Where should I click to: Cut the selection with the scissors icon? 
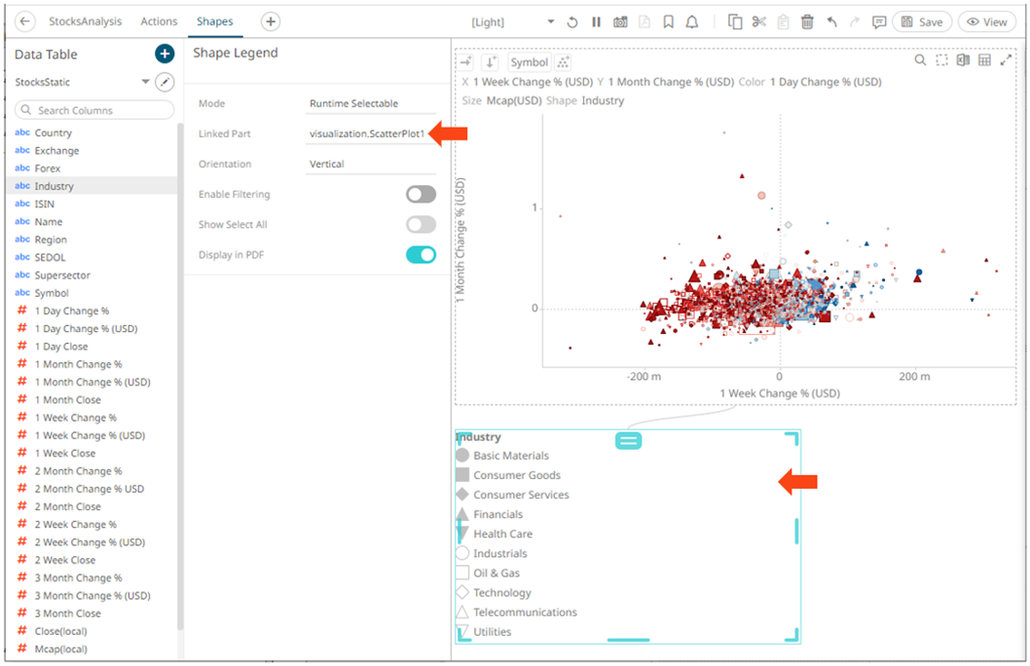[759, 21]
